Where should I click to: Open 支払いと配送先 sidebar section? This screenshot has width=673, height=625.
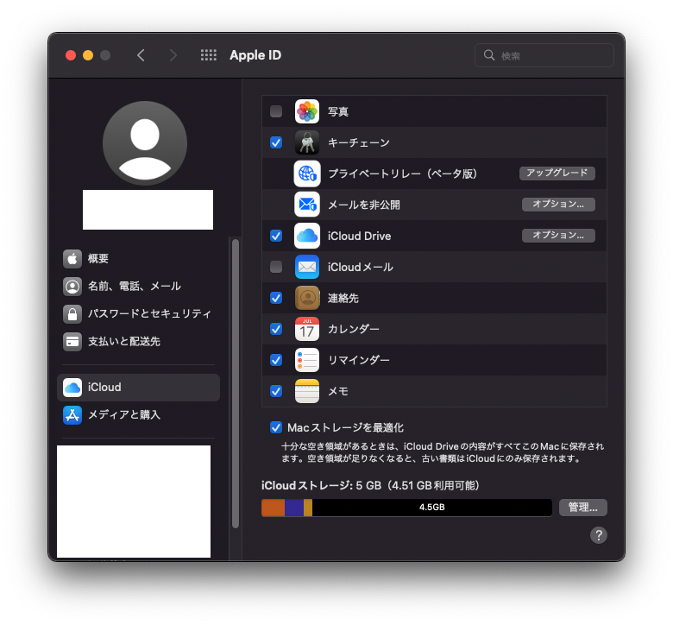pyautogui.click(x=138, y=342)
